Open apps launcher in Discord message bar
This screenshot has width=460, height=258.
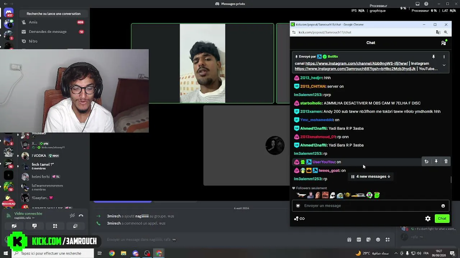click(x=387, y=240)
